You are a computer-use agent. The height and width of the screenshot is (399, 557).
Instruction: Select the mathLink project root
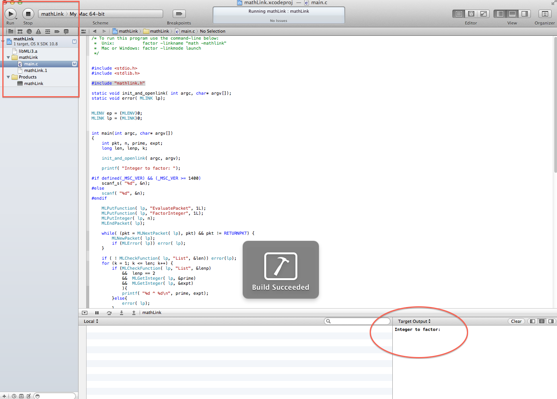[40, 41]
